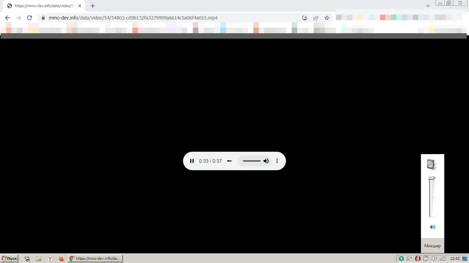Image resolution: width=469 pixels, height=263 pixels.
Task: Bookmark this page with star
Action: [x=327, y=18]
